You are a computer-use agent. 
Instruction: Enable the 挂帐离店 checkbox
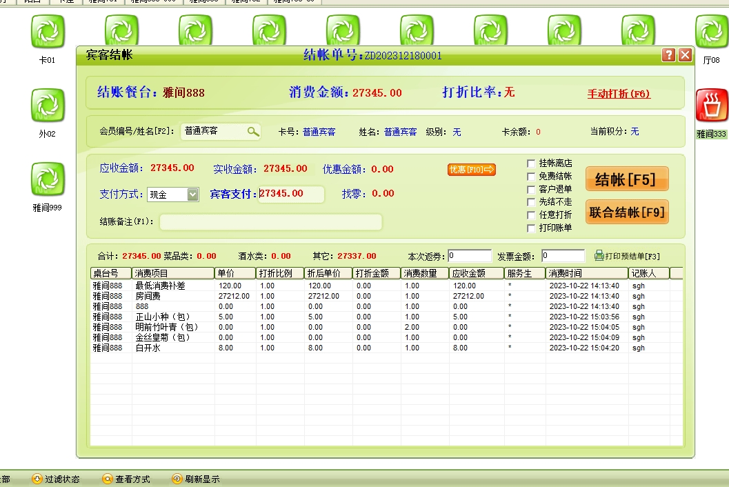[531, 163]
